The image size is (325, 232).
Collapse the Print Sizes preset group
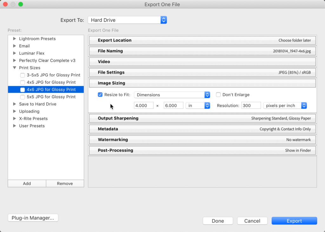tap(14, 68)
